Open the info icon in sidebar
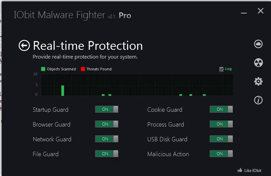 [x=259, y=100]
